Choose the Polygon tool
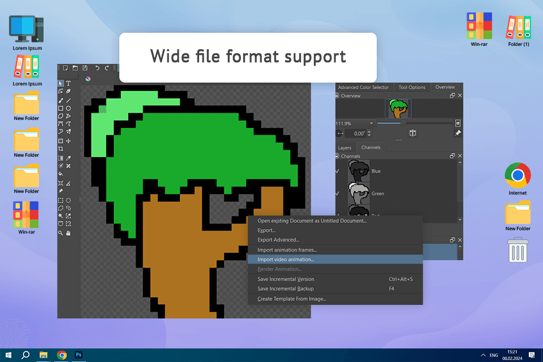This screenshot has height=362, width=543. tap(61, 116)
